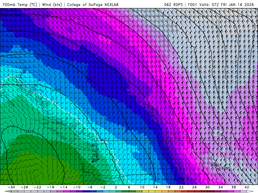The width and height of the screenshot is (258, 193).
Task: Click the 38 colorbar value
Action: pos(233,187)
